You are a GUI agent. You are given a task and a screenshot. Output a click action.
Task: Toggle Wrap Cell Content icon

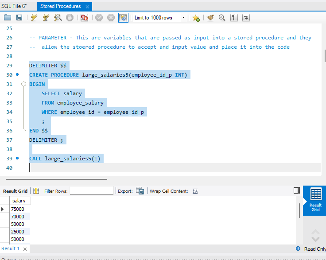(195, 191)
